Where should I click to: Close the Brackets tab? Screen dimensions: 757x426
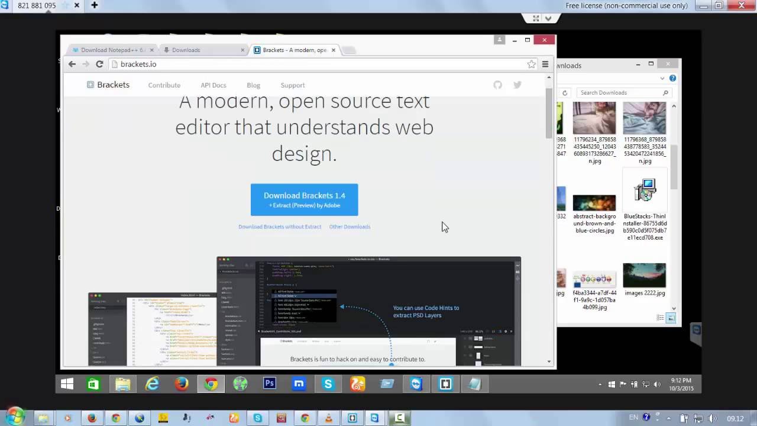[x=333, y=50]
